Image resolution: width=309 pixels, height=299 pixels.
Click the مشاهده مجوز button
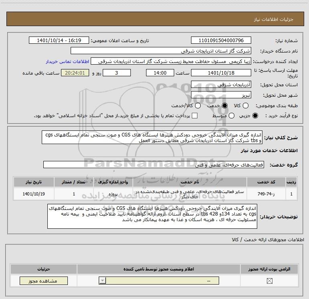(44, 281)
